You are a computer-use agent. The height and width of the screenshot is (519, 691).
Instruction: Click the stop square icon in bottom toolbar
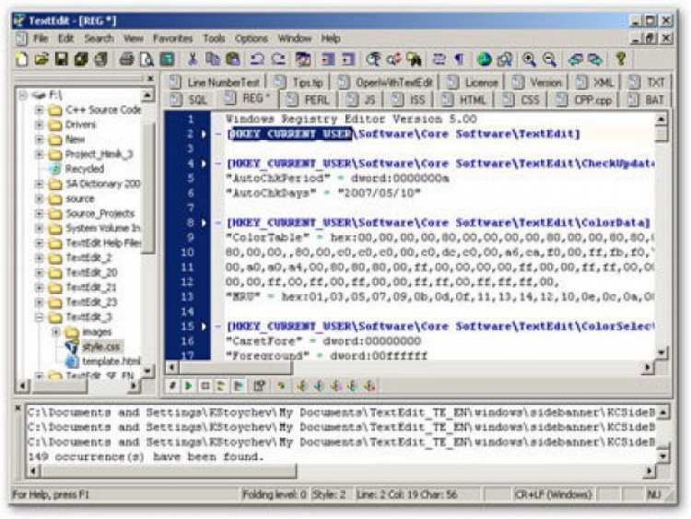[x=205, y=386]
